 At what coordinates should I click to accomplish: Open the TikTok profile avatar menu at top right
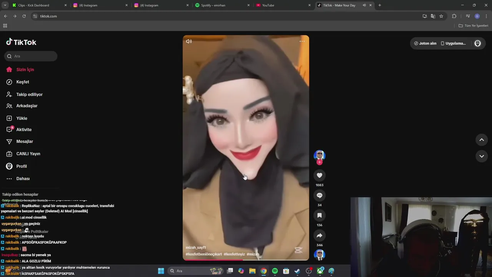pyautogui.click(x=478, y=43)
